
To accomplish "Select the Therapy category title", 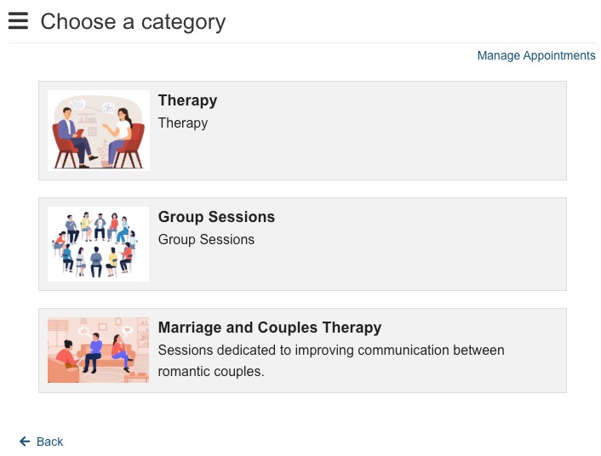I will point(187,100).
